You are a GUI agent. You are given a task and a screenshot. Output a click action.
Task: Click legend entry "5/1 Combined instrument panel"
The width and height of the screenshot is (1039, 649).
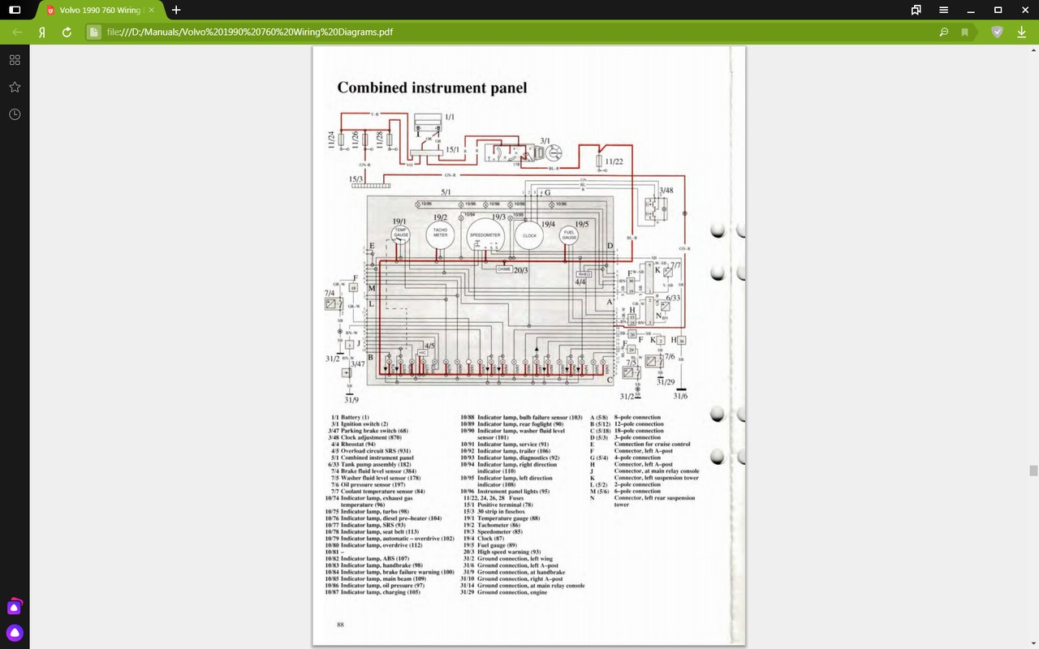click(x=373, y=458)
